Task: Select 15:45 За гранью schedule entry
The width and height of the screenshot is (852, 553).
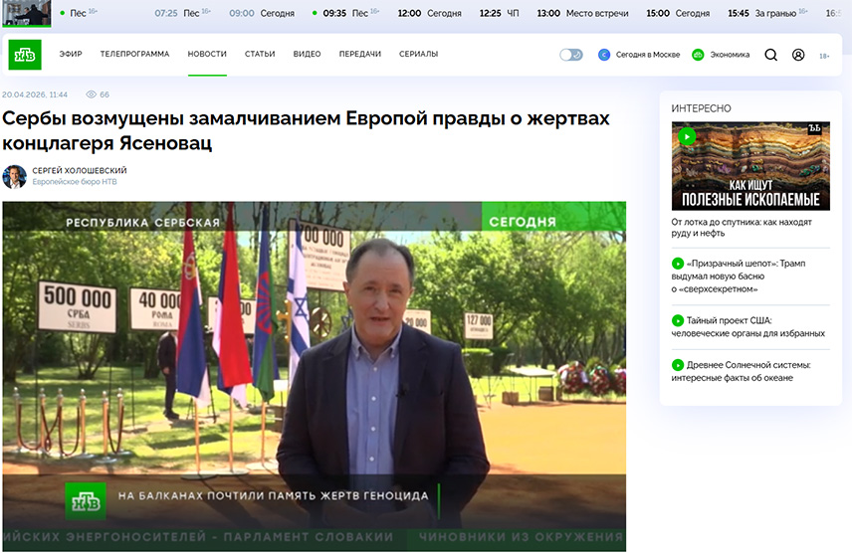Action: coord(767,13)
